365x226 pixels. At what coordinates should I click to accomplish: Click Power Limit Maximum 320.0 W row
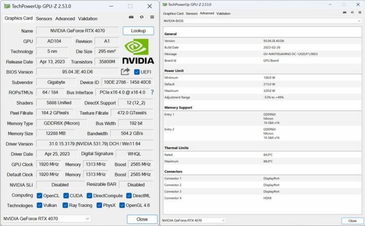click(x=263, y=91)
